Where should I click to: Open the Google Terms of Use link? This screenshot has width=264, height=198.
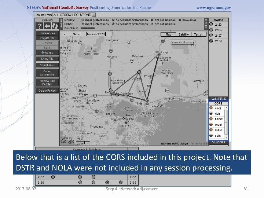[x=199, y=143]
